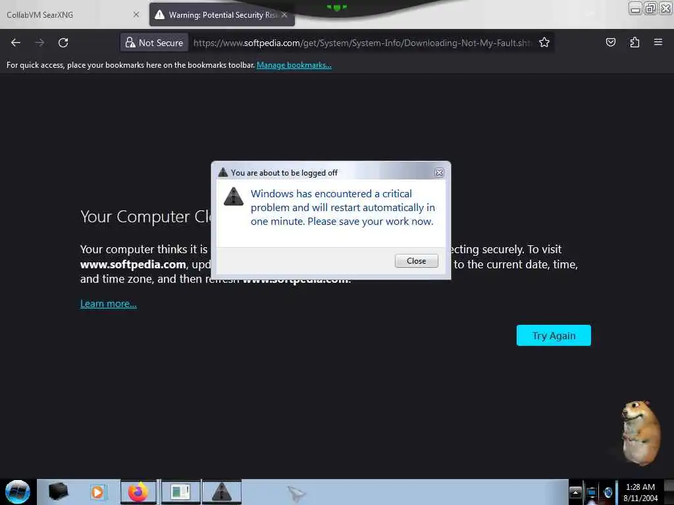Open the Manage bookmarks link

tap(294, 65)
